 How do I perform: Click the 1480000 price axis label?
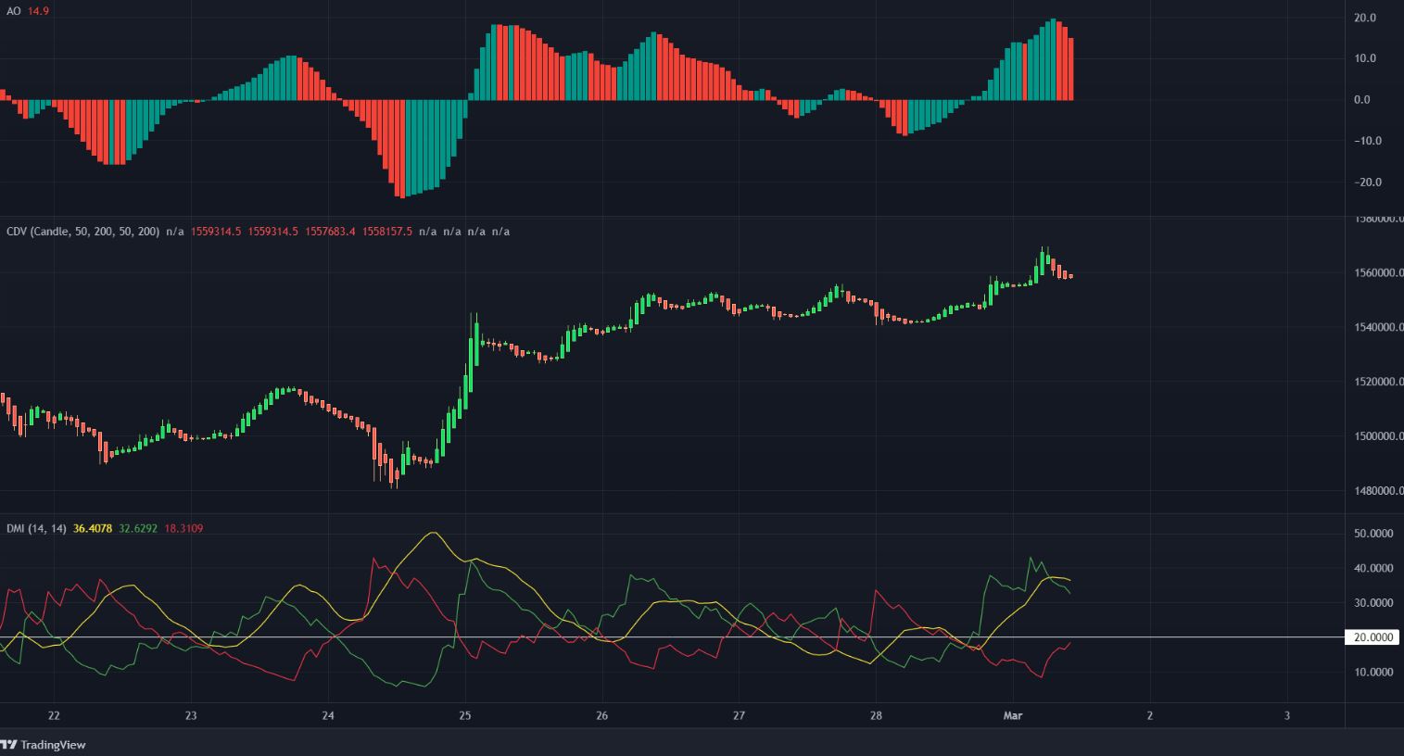[1378, 491]
